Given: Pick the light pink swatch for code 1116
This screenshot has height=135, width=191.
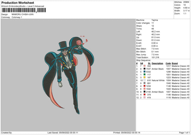Looking at the screenshot, I should tap(145, 97).
